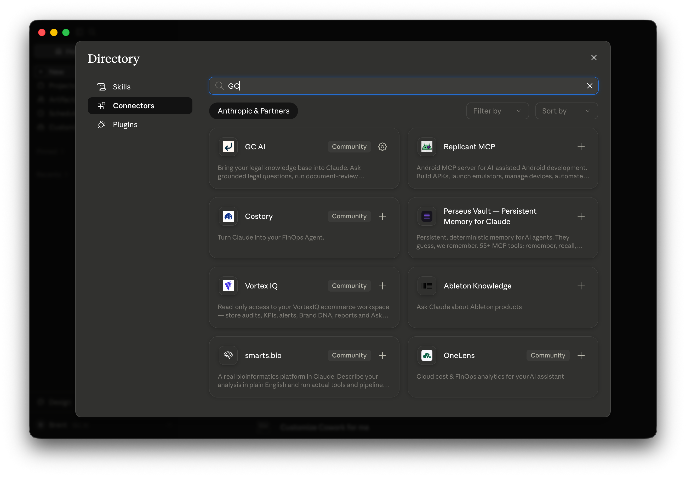This screenshot has width=686, height=477.
Task: Click Community badge on OneLens
Action: coord(548,355)
